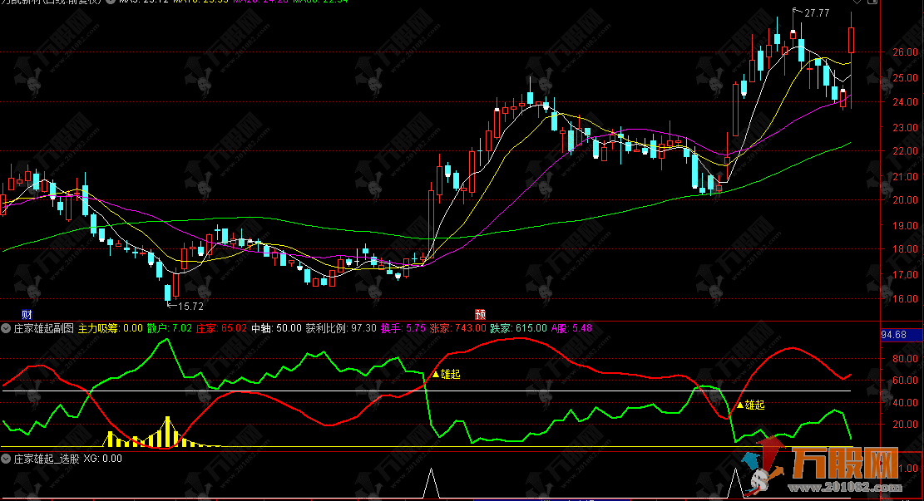Screen dimensions: 924x501
Task: Open the 庄家雄起副图 indicator dropdown icon
Action: coord(6,329)
